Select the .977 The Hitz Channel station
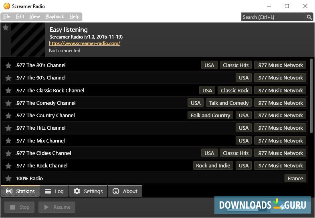315x218 pixels. tap(155, 128)
